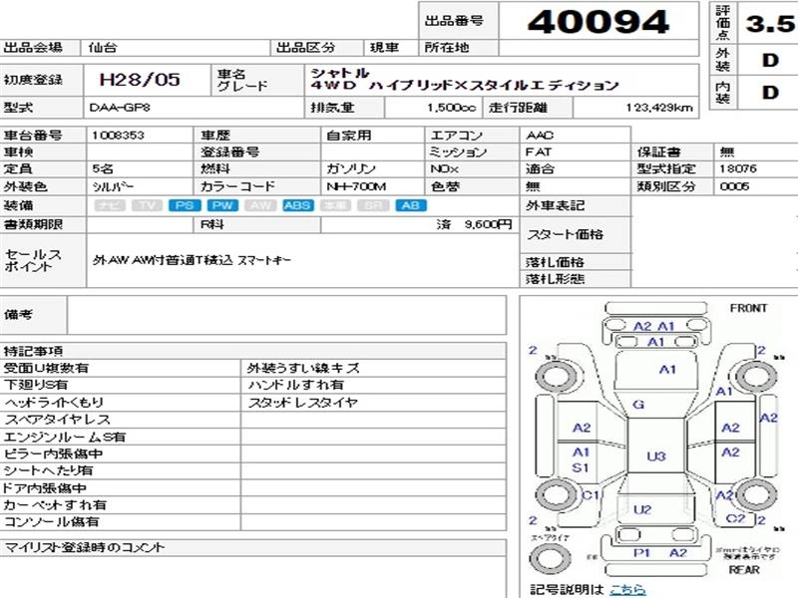This screenshot has height=598, width=798.
Task: Open the こちら symbol explanation link
Action: click(627, 590)
